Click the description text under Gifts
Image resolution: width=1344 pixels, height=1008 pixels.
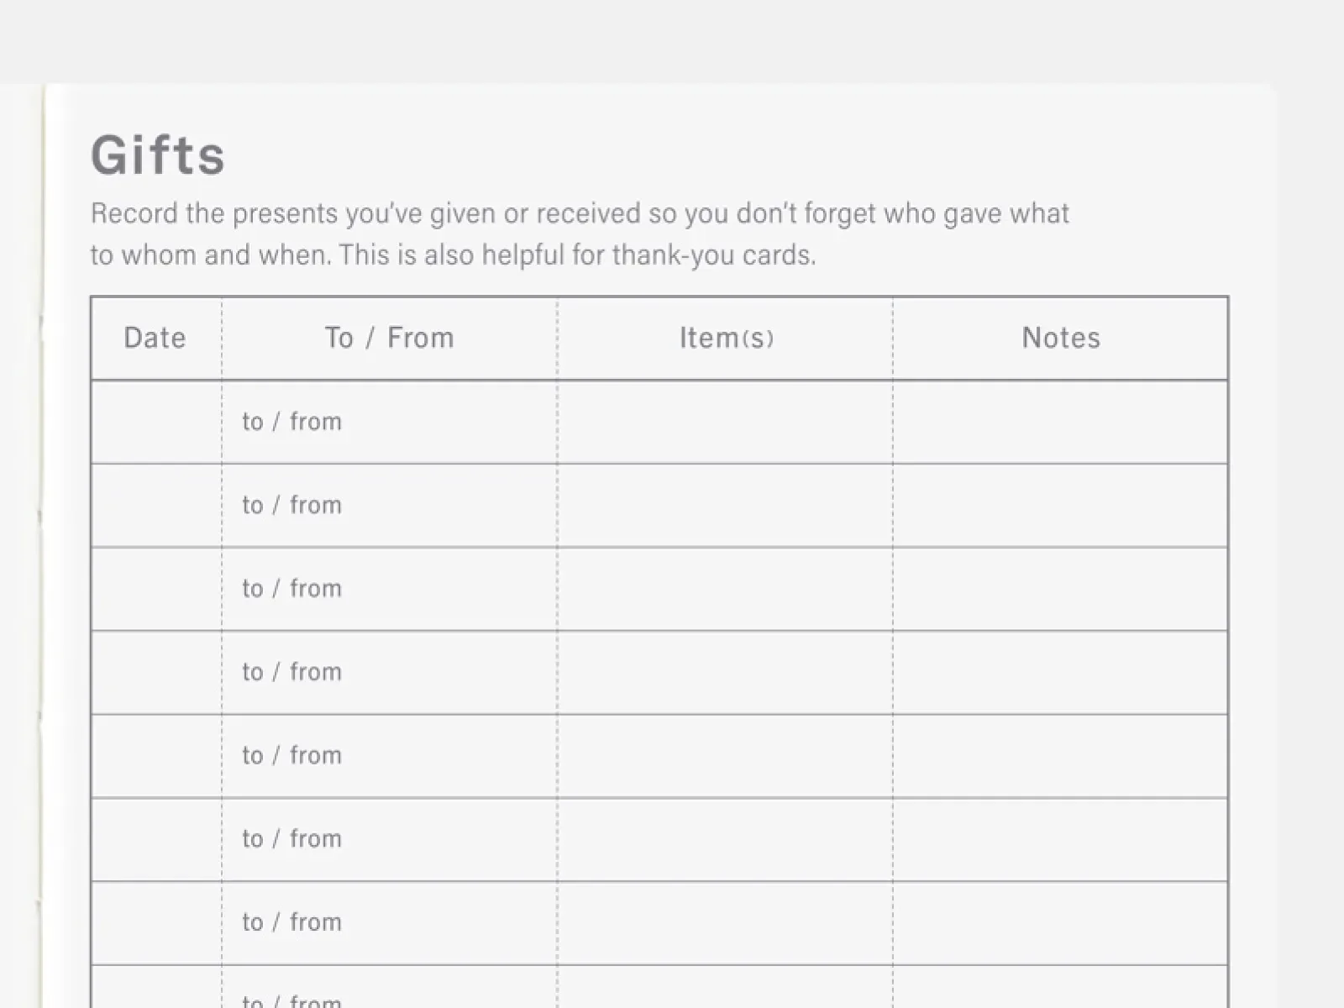click(580, 234)
